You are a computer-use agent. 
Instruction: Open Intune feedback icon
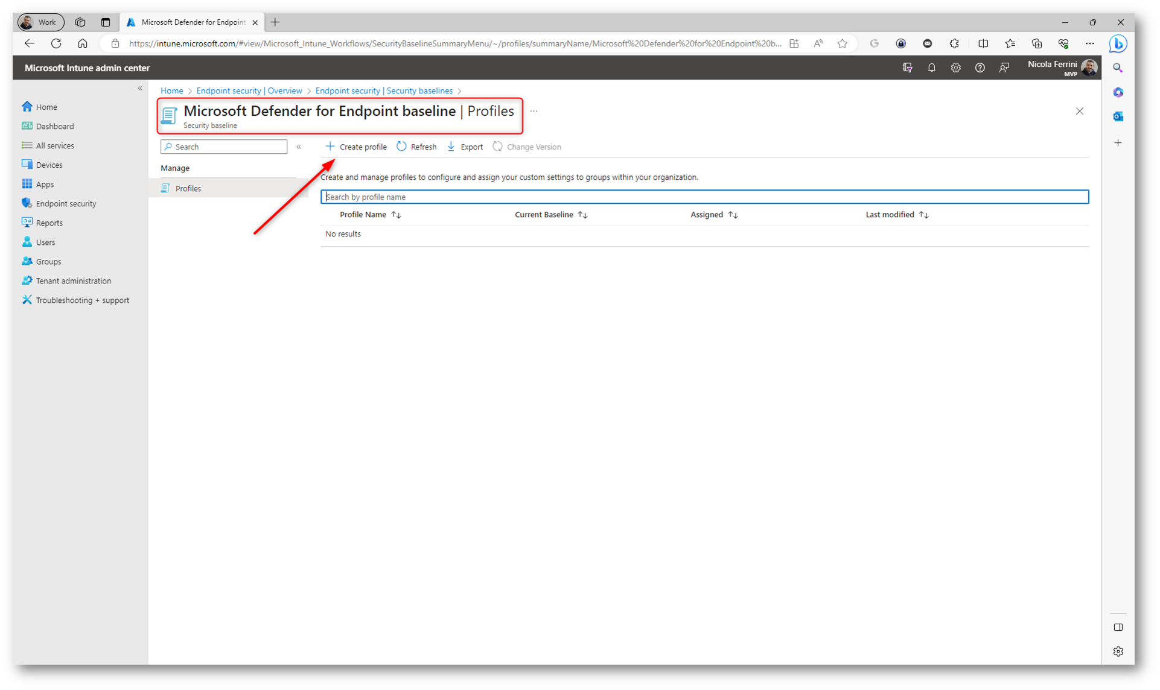click(x=1004, y=68)
